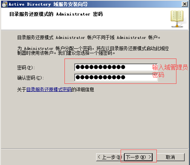This screenshot has width=190, height=165.
Task: Focus the 密码(P) password field
Action: [x=116, y=67]
